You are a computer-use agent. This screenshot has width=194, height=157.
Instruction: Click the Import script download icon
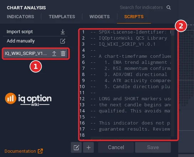pyautogui.click(x=63, y=32)
